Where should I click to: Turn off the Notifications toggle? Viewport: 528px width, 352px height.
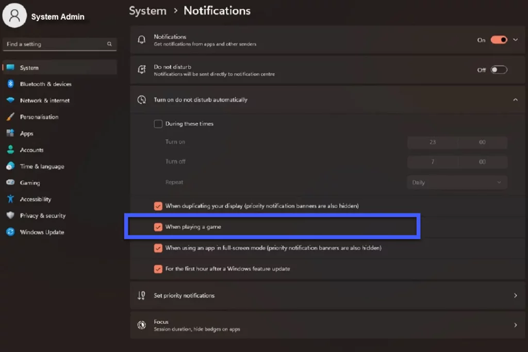tap(499, 40)
